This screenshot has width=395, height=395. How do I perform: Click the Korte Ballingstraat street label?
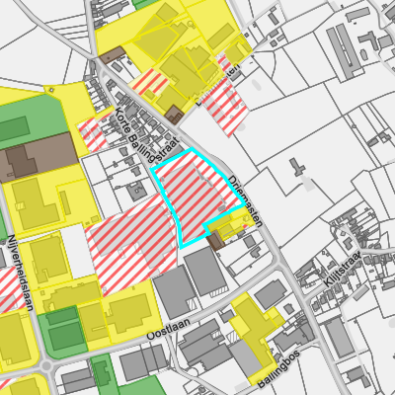(x=146, y=135)
